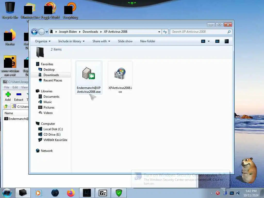Open Documents library
The width and height of the screenshot is (264, 198).
click(51, 97)
